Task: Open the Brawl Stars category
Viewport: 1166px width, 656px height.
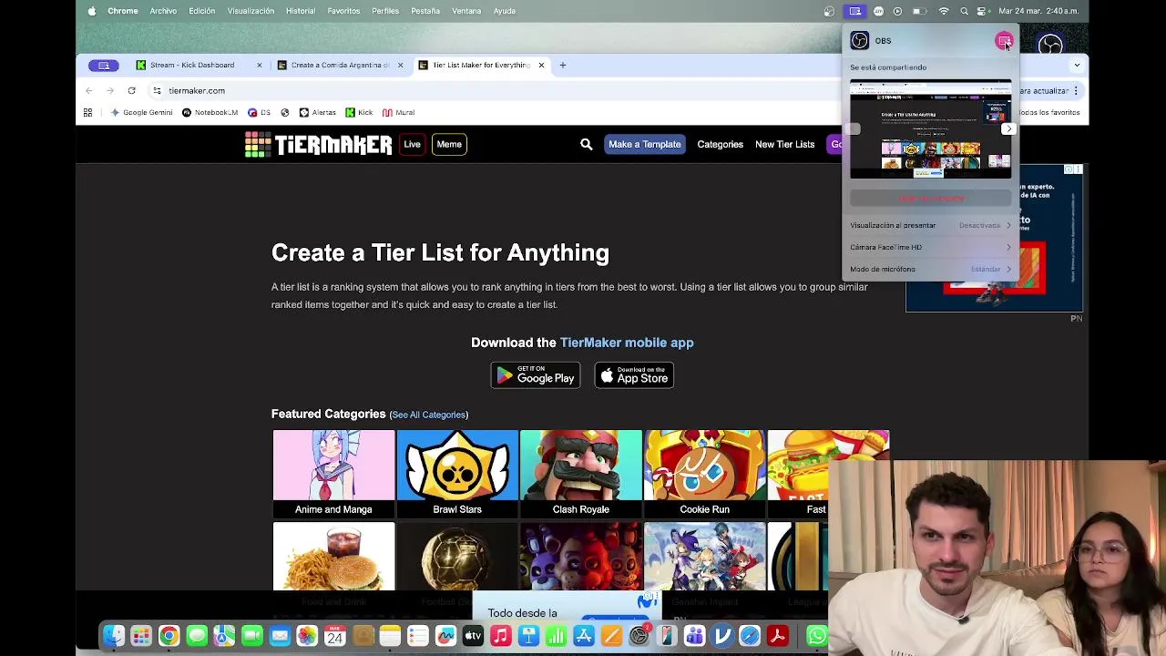Action: [457, 474]
